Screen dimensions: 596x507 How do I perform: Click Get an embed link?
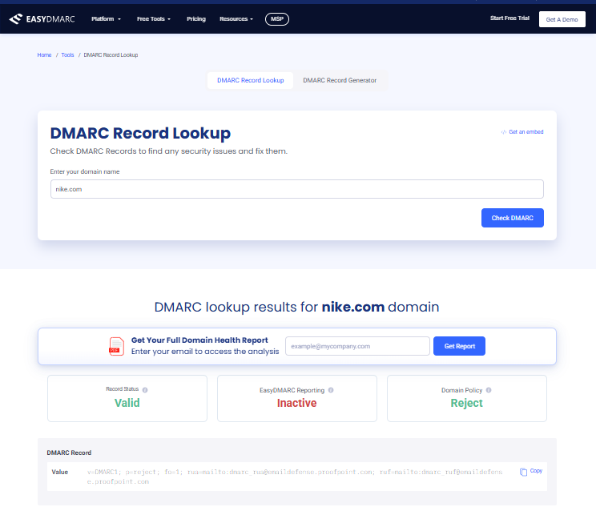pyautogui.click(x=522, y=132)
